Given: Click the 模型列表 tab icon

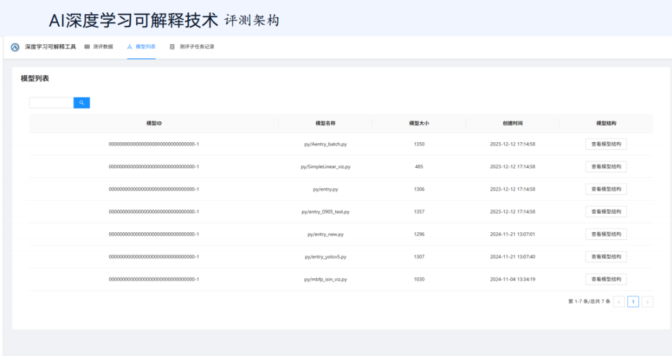Looking at the screenshot, I should pos(129,47).
